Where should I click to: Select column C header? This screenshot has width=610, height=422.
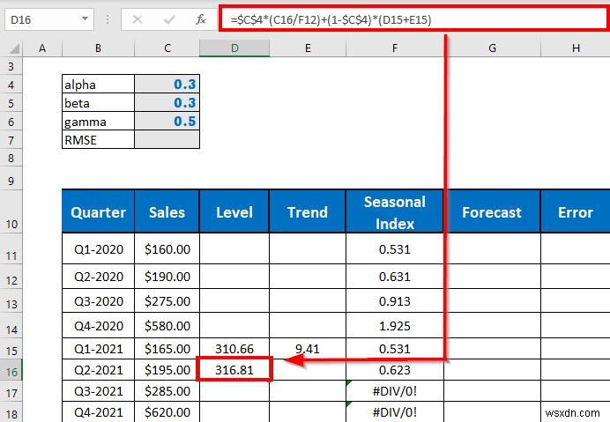pos(167,48)
